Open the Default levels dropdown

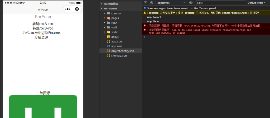[256, 3]
